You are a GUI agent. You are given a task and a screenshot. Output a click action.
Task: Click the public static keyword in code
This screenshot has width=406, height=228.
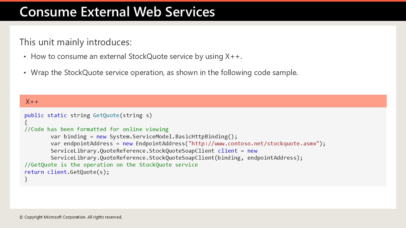point(45,115)
